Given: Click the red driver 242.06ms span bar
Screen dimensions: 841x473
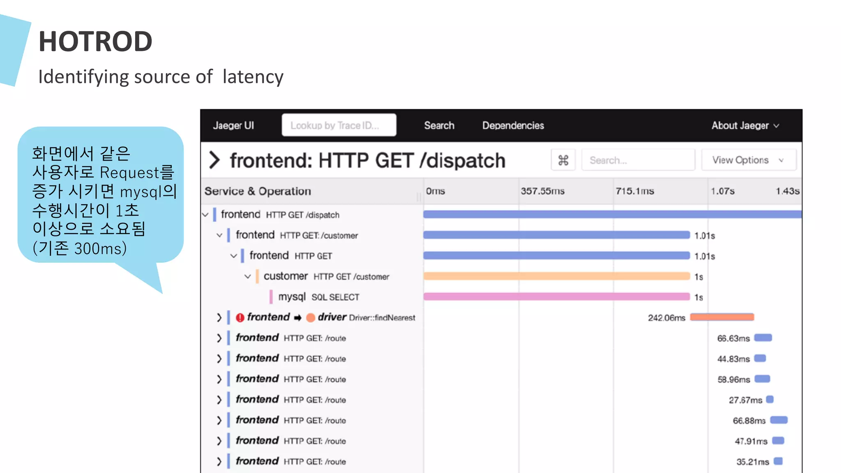Looking at the screenshot, I should (x=722, y=317).
